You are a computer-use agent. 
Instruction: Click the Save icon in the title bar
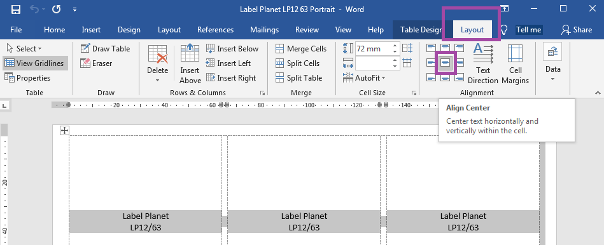pos(16,10)
